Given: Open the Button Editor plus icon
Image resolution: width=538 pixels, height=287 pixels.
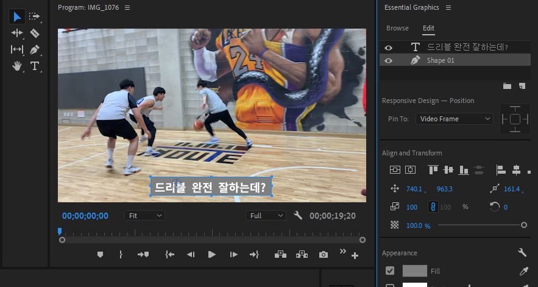Looking at the screenshot, I should (355, 256).
